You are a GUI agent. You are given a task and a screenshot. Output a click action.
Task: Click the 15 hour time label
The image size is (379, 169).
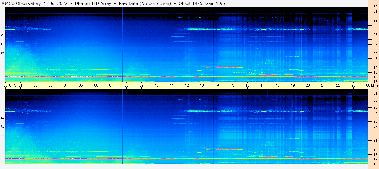[x=232, y=85]
